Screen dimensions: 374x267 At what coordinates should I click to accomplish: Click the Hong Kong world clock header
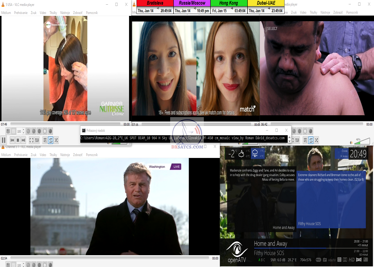point(229,3)
